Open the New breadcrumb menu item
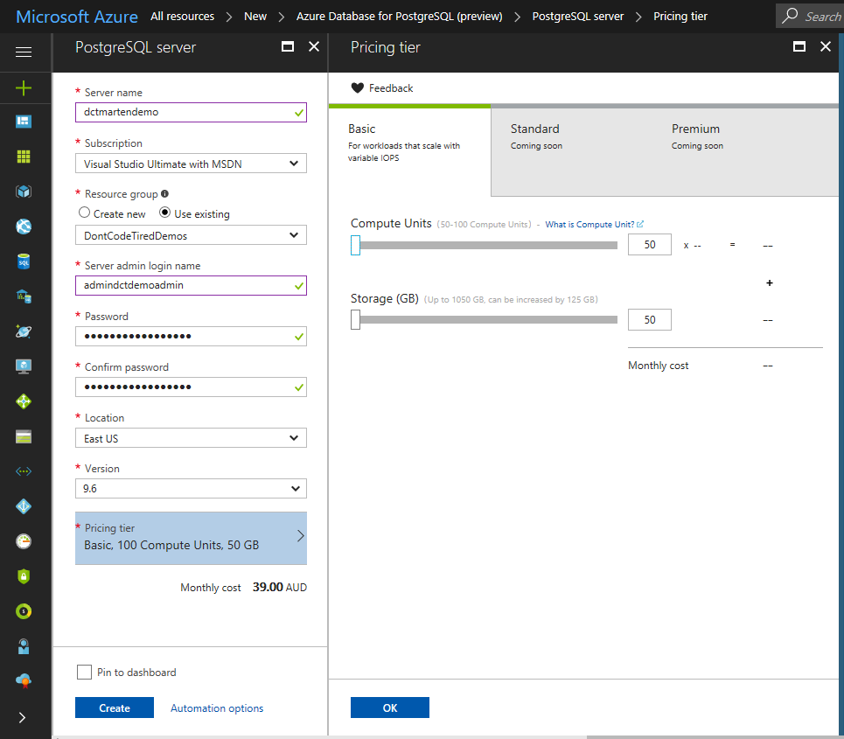 [255, 16]
